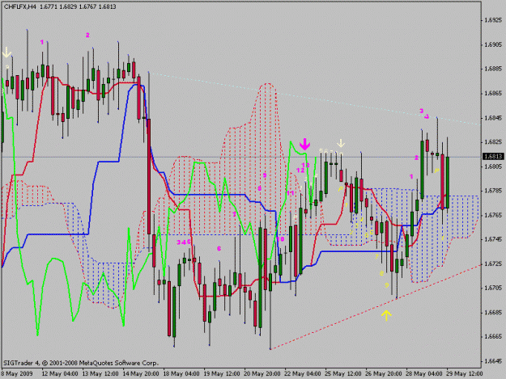Click the 25 May 12:00 time label
The image size is (506, 379).
(343, 373)
